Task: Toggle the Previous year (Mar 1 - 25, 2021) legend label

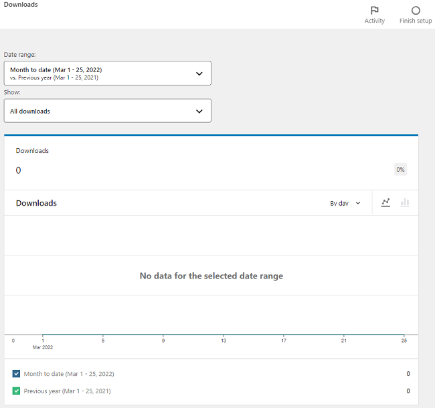Action: (67, 391)
